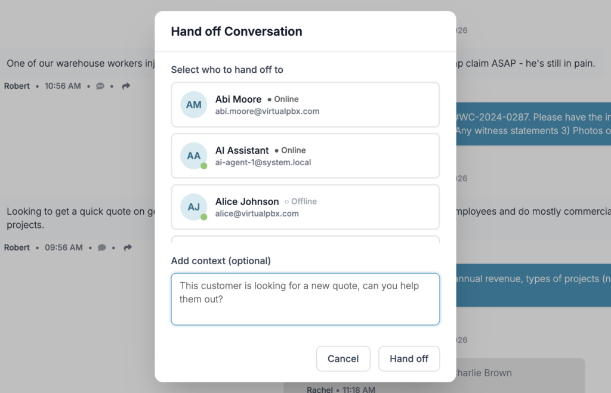
Task: Click Cancel to dismiss the dialog
Action: 343,358
